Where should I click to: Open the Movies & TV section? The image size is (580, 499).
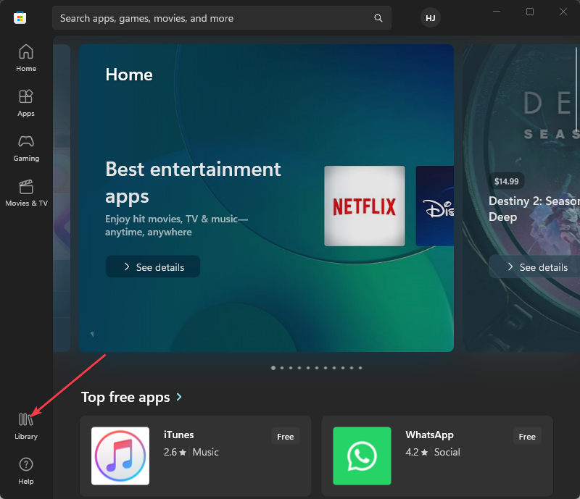(26, 193)
